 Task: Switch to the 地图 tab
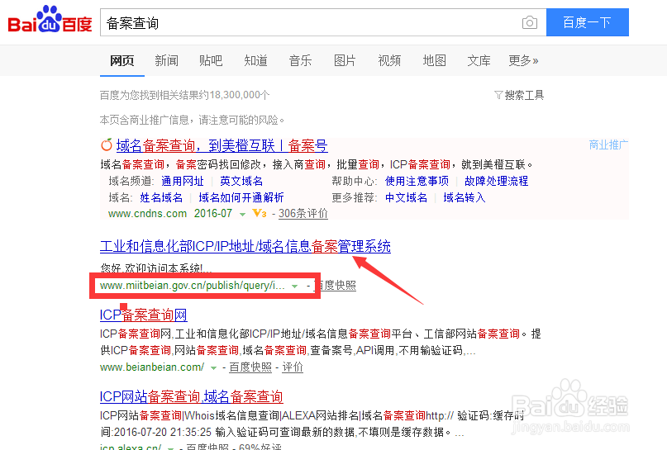click(434, 61)
